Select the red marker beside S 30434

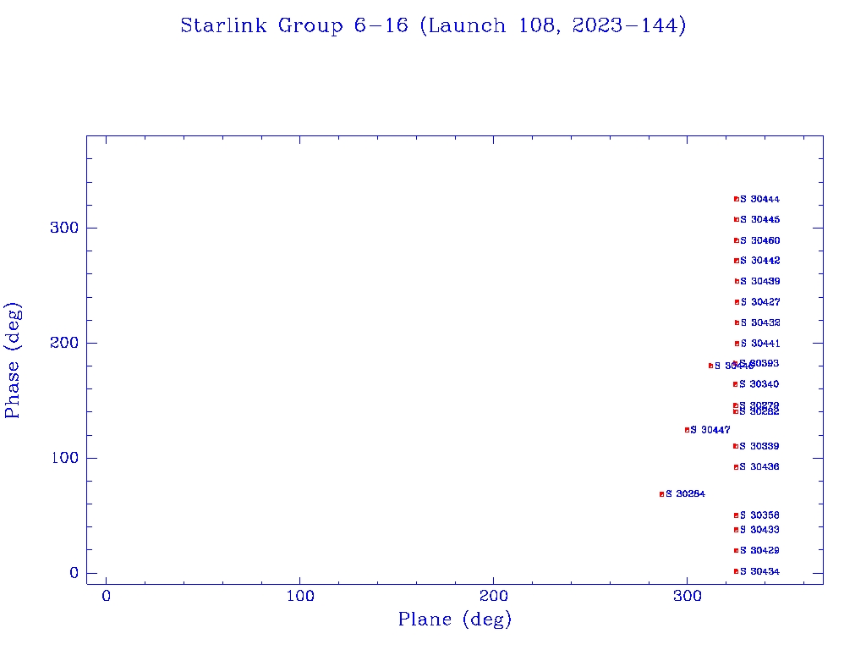[736, 571]
